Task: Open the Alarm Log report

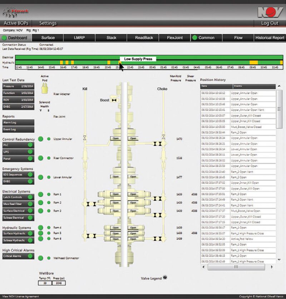Action: click(x=18, y=122)
